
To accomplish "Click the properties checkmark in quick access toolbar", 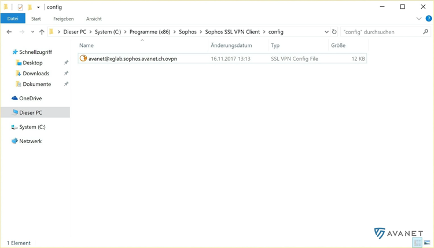I will (20, 7).
